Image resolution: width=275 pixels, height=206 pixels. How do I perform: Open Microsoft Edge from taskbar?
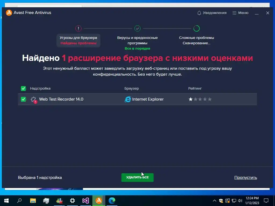pos(112,201)
